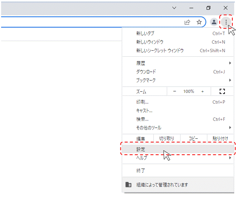The image size is (239, 198).
Task: Select 終了 to quit Chrome
Action: [178, 170]
